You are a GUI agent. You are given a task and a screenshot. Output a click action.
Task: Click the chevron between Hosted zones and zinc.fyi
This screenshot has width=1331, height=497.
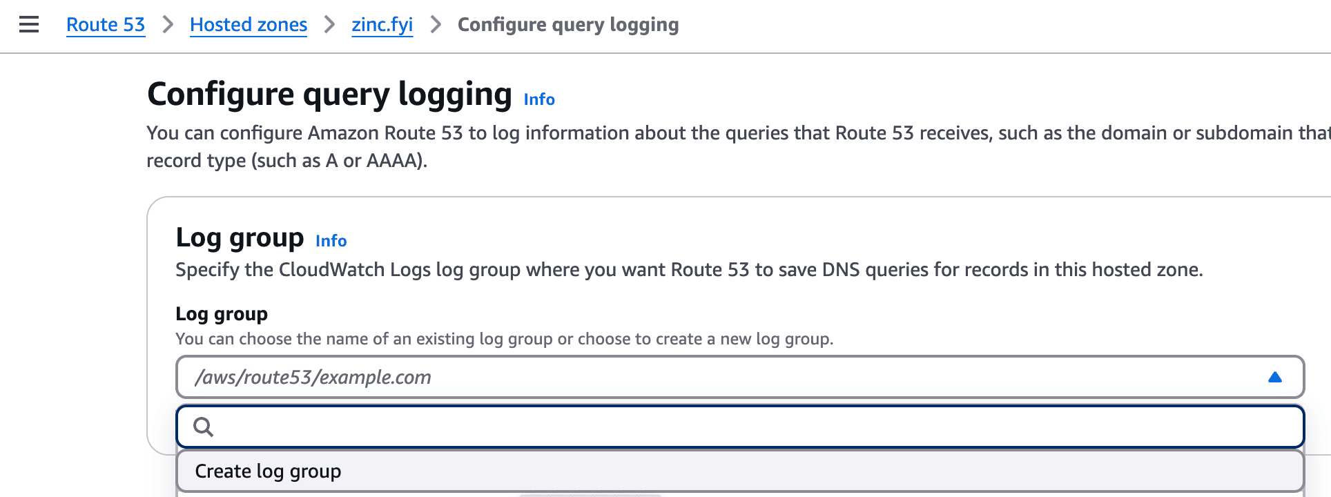(x=328, y=24)
